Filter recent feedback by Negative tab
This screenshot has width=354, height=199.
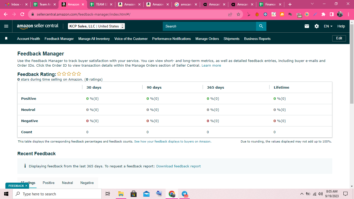pos(87,183)
